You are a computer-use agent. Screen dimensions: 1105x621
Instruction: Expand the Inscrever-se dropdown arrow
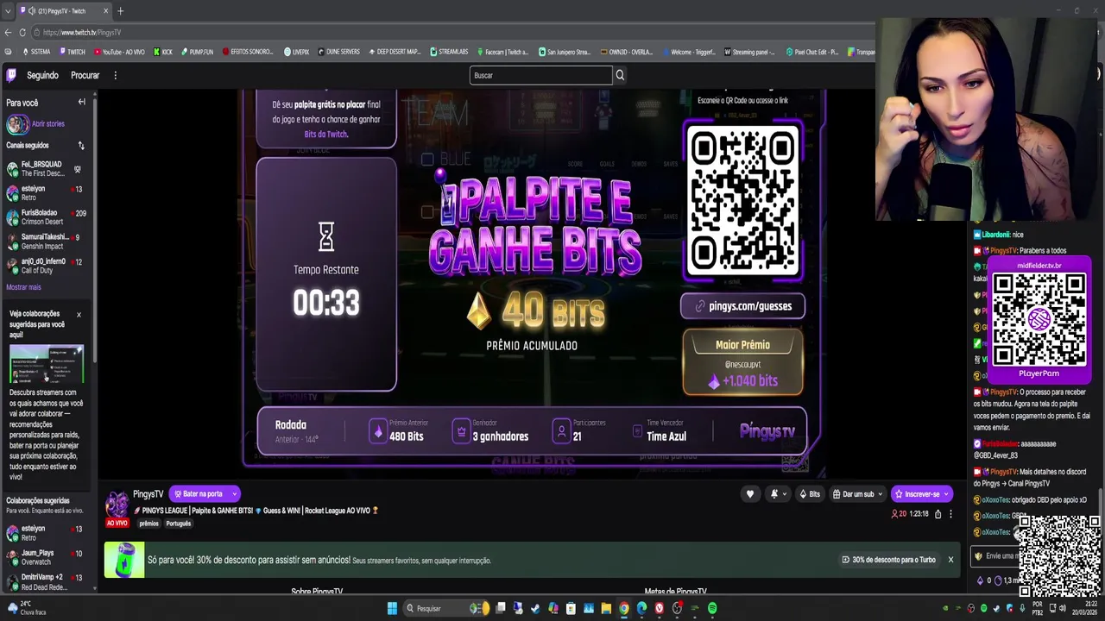pos(947,494)
